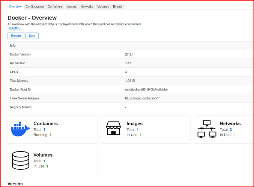Open the Volumes tab
This screenshot has width=254, height=187.
point(103,7)
